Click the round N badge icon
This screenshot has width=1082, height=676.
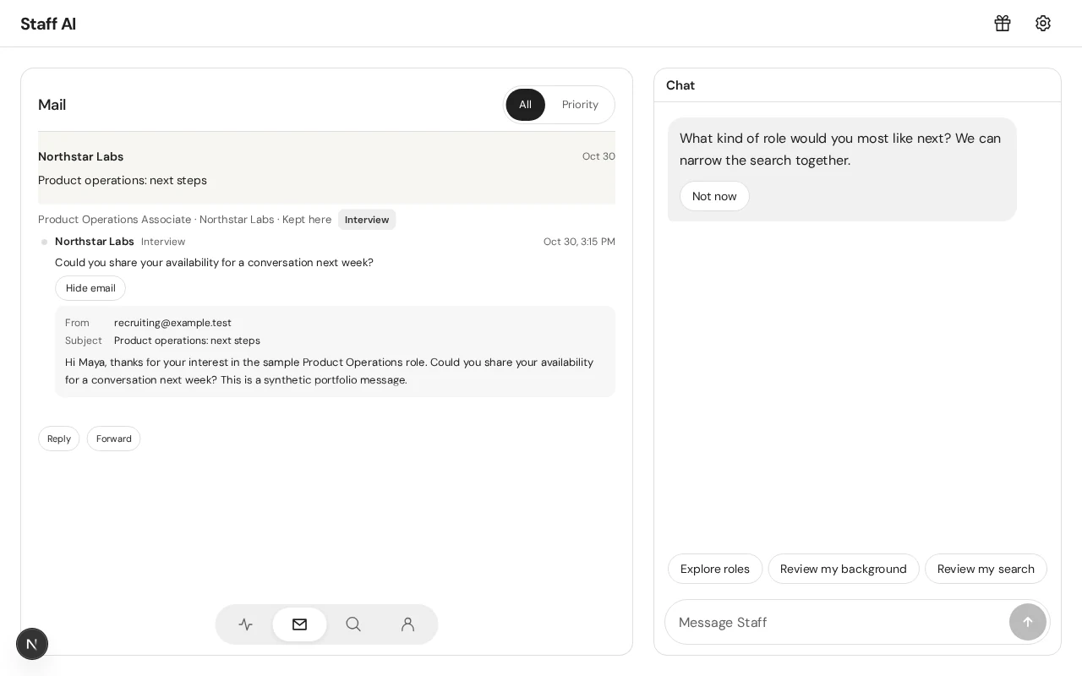tap(32, 644)
